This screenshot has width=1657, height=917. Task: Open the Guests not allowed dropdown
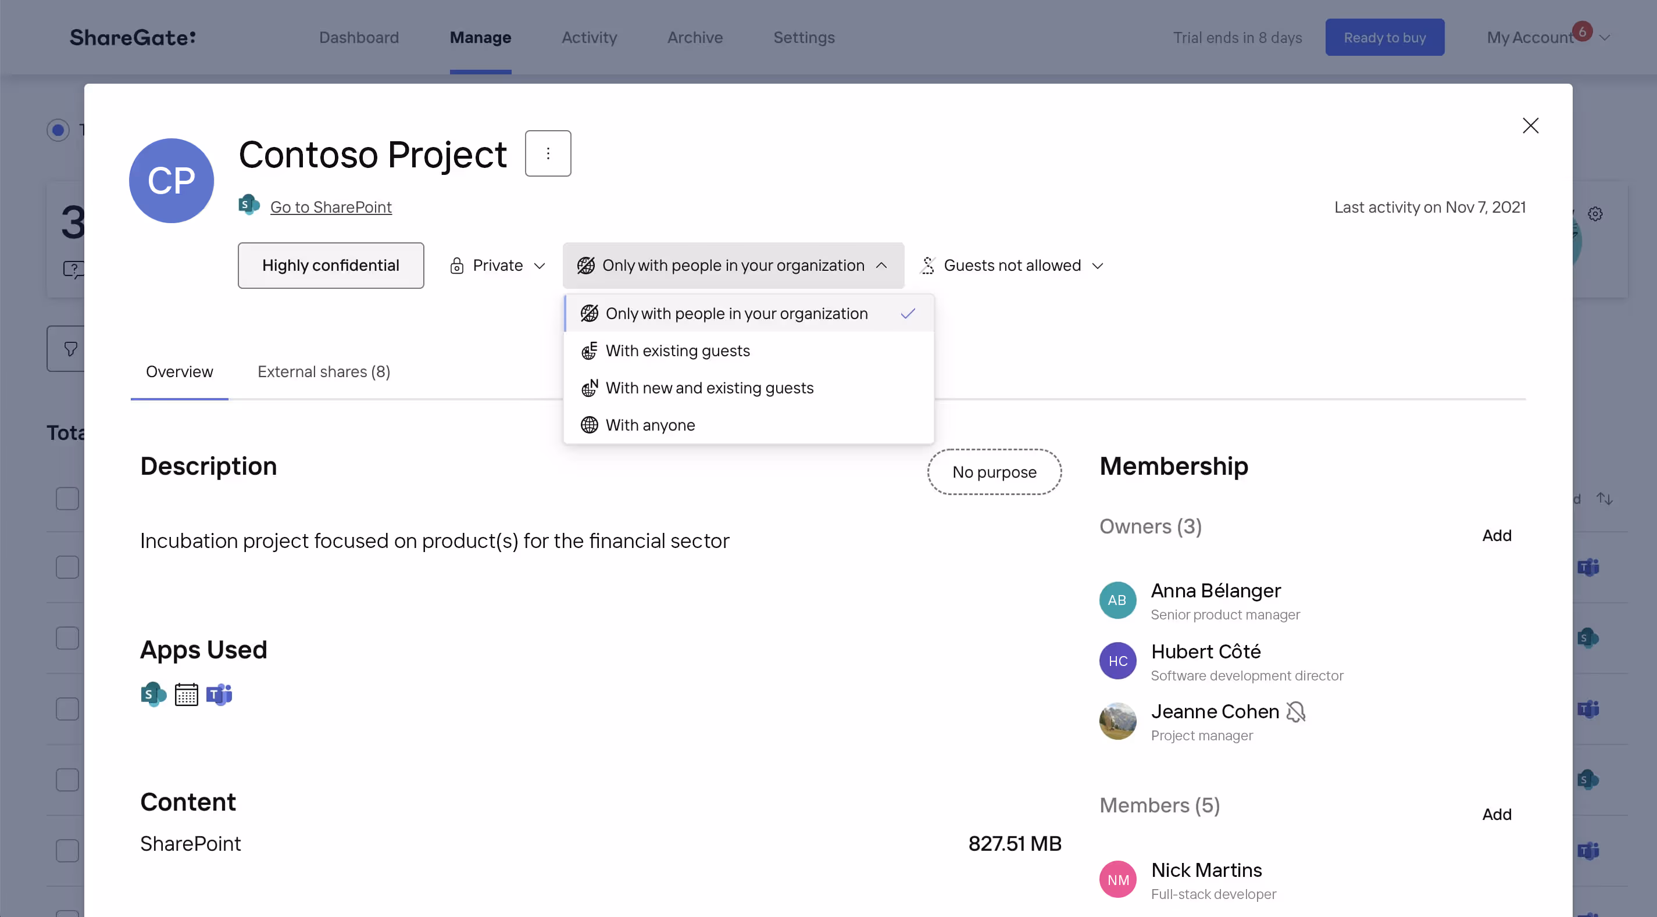[x=1012, y=266]
